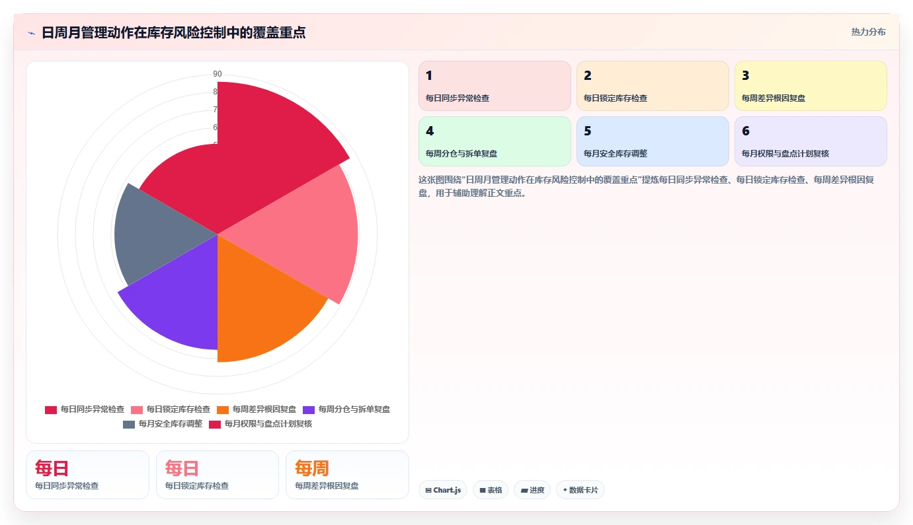
Task: Click the orange 每周 stat card below chart
Action: 347,475
